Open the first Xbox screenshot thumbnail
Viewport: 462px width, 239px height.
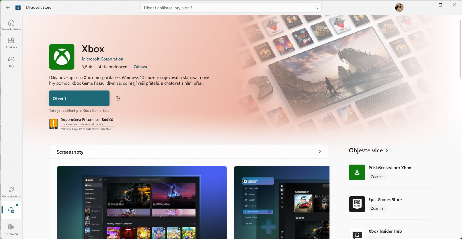[x=142, y=202]
